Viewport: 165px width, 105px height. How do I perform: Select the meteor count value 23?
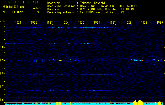coord(38,12)
